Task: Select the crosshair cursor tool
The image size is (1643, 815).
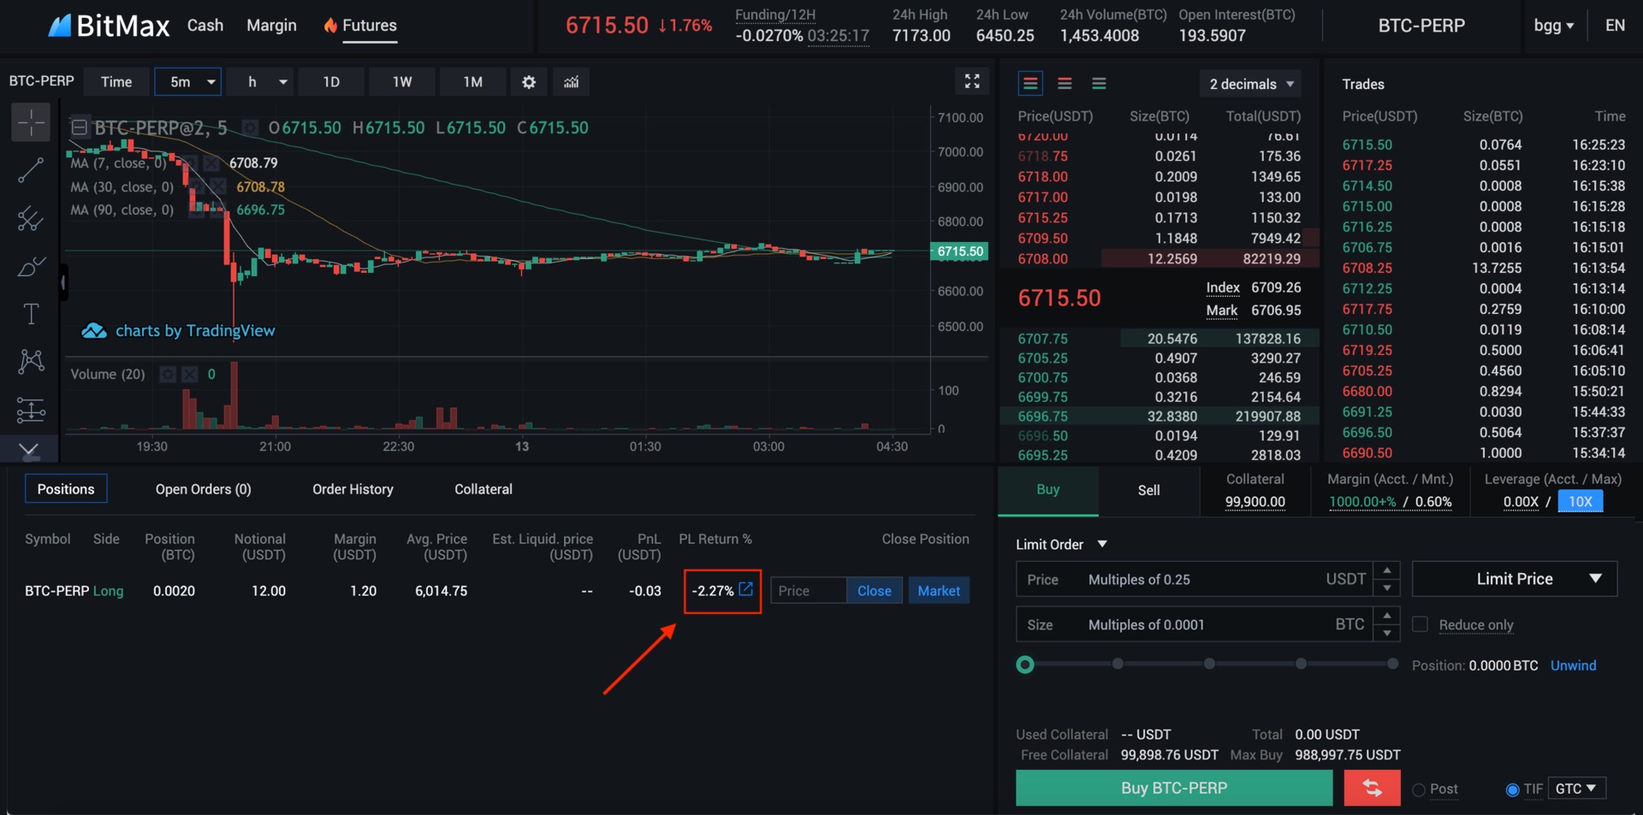Action: pyautogui.click(x=31, y=122)
